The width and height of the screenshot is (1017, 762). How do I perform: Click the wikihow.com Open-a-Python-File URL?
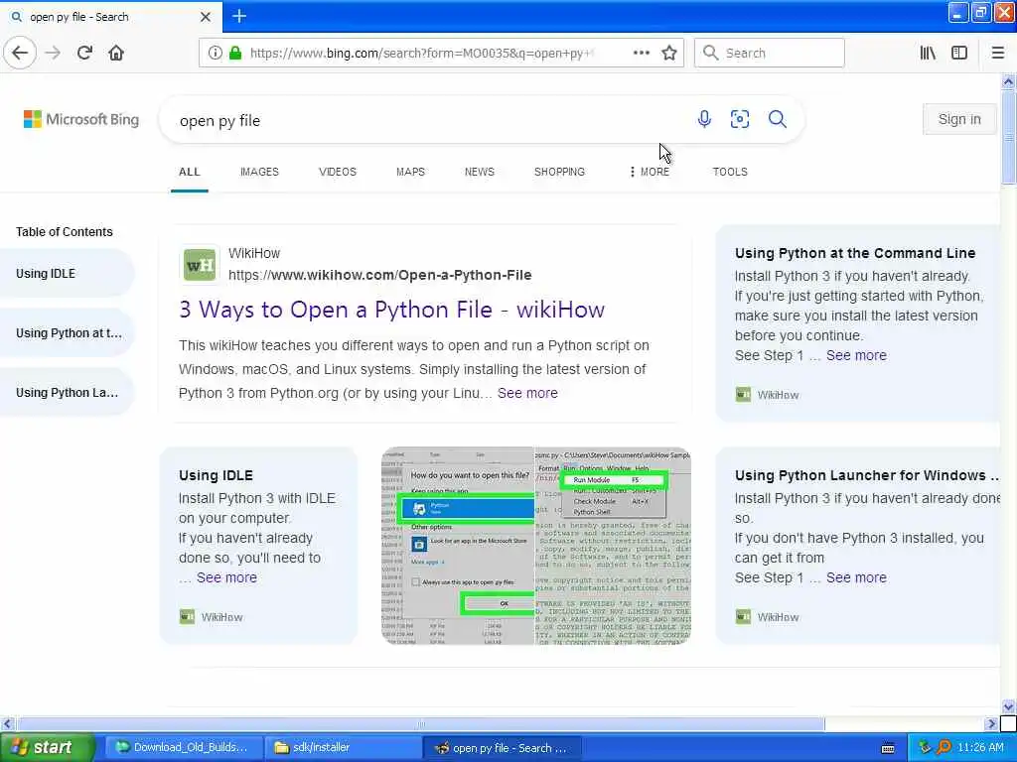(380, 275)
